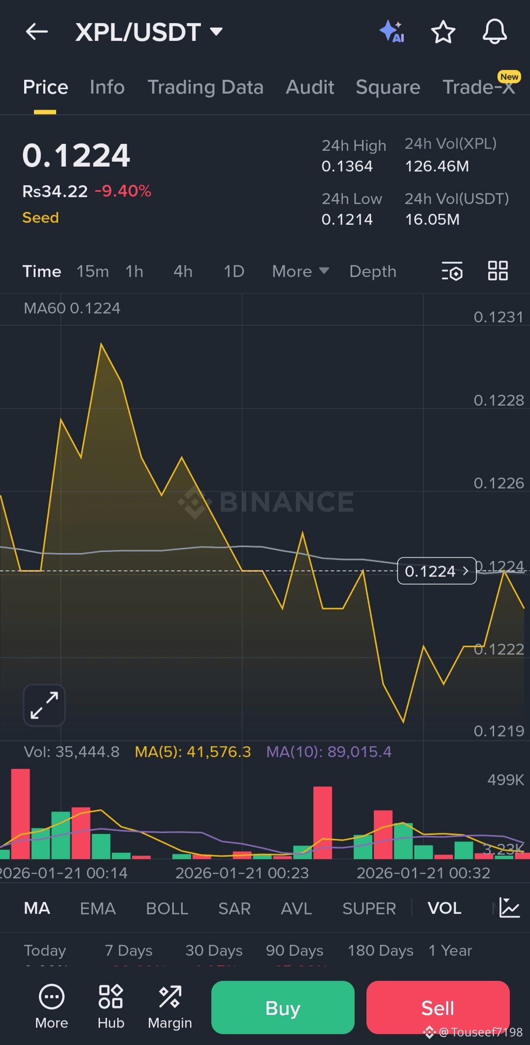Select the 15m timeframe
The height and width of the screenshot is (1045, 530).
(93, 271)
